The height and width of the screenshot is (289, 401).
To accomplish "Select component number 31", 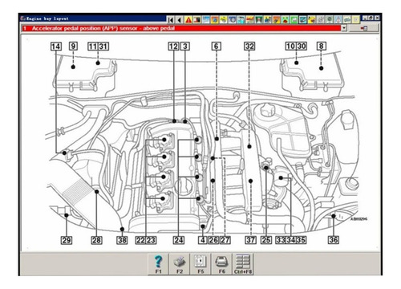I will (103, 47).
